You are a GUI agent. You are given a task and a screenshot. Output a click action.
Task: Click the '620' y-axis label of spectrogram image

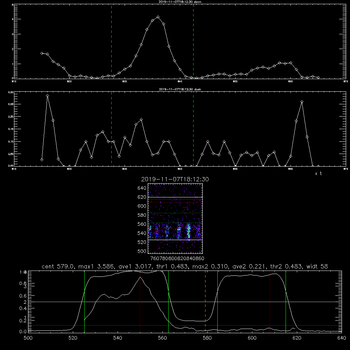(x=142, y=197)
